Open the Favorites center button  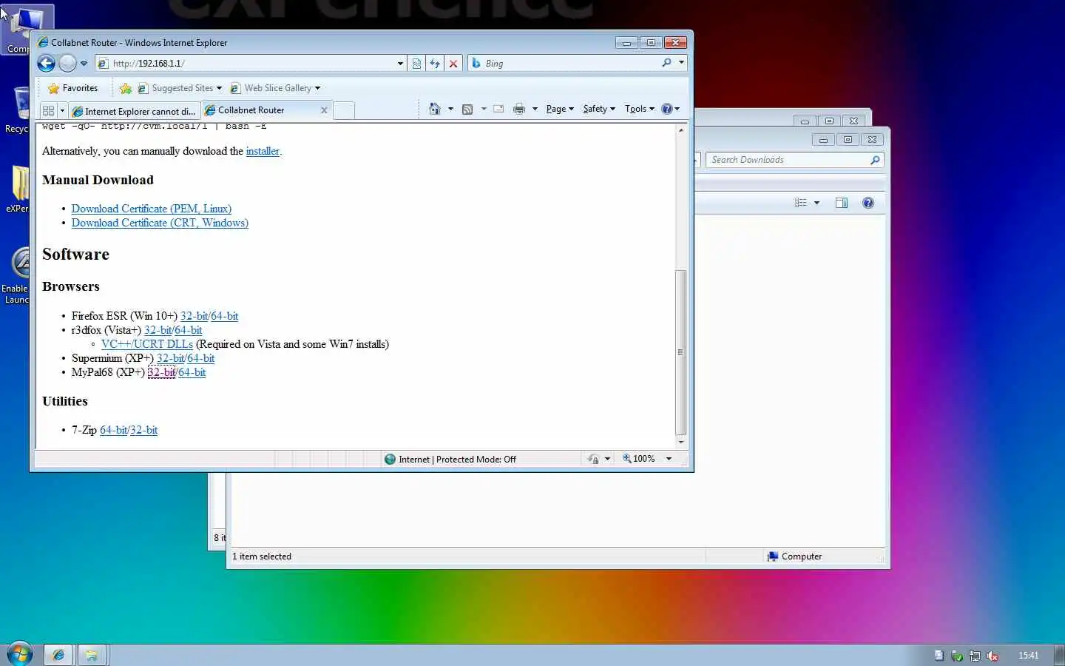click(72, 88)
